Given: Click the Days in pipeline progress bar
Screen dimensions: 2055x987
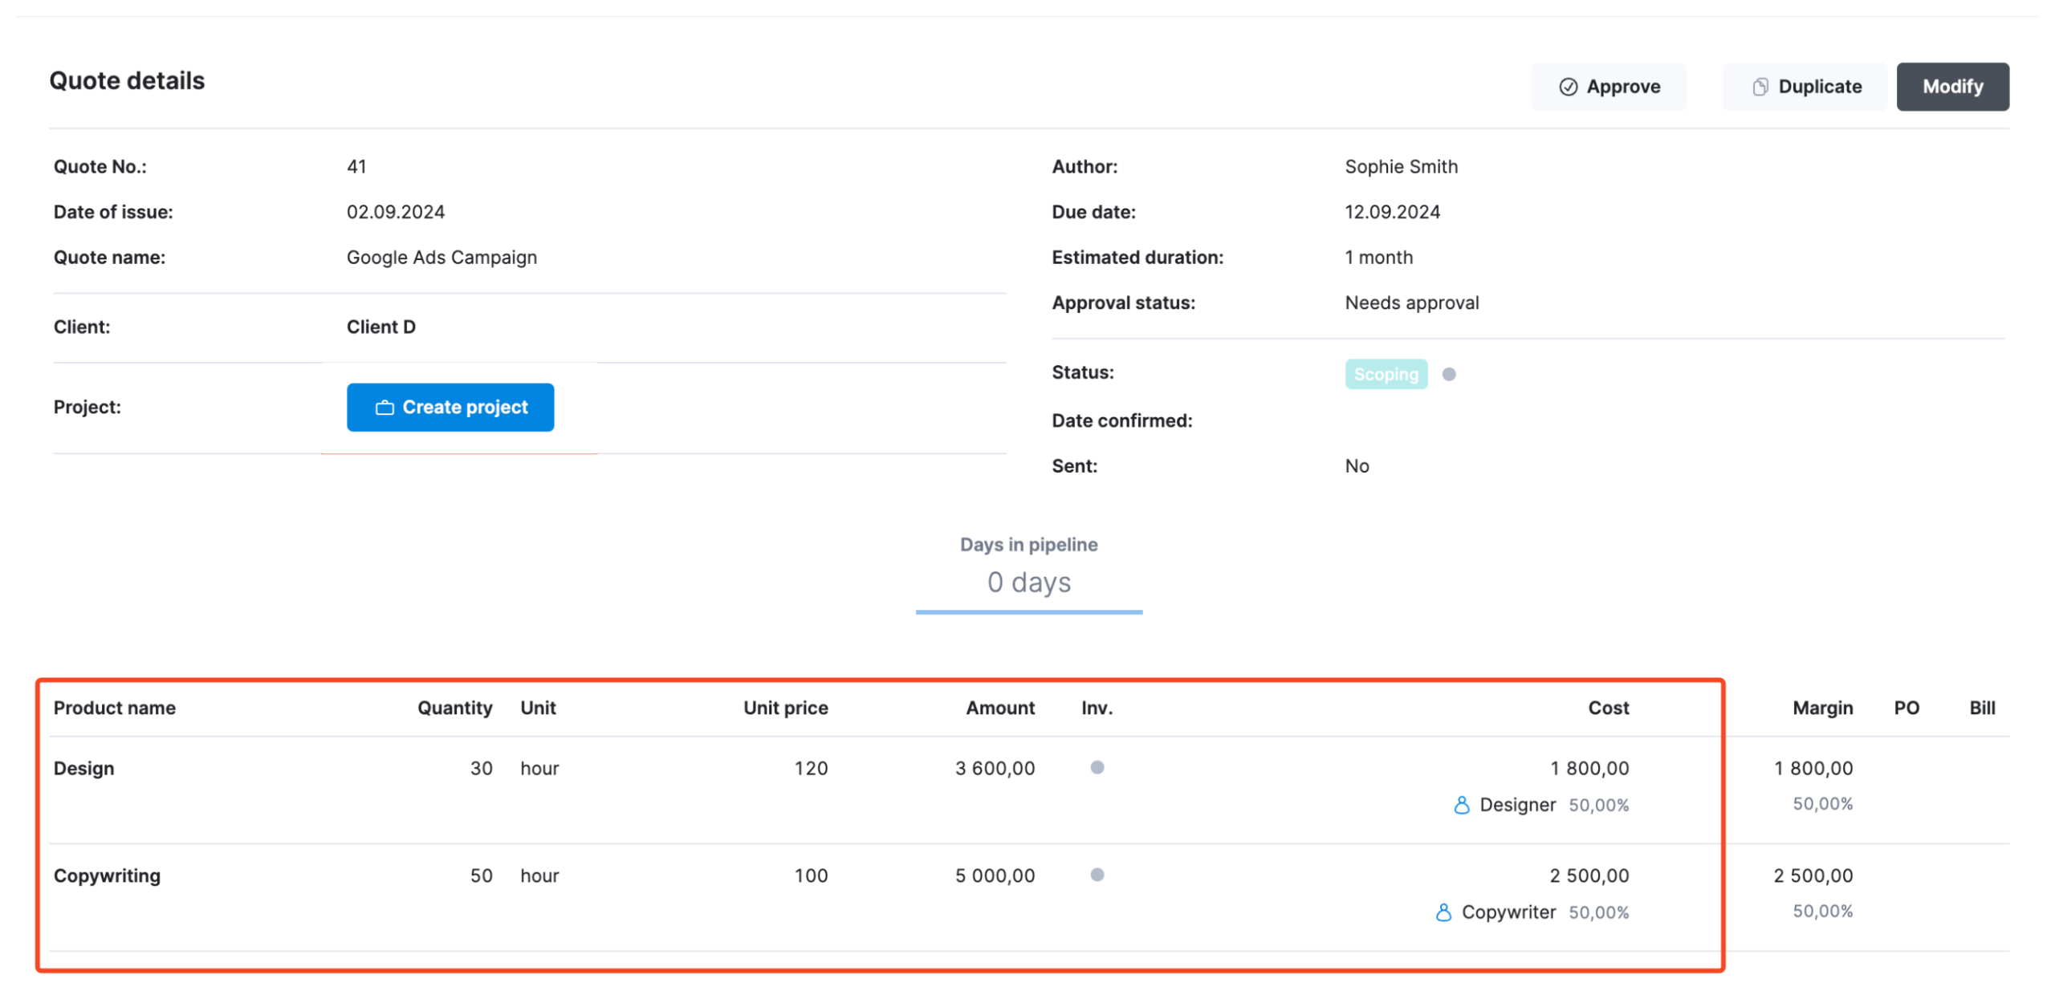Looking at the screenshot, I should click(x=1028, y=611).
